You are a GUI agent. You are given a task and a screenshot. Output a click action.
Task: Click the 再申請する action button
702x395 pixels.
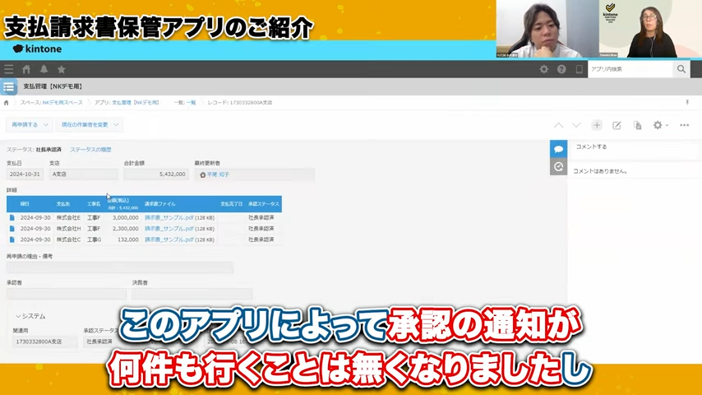pyautogui.click(x=29, y=124)
